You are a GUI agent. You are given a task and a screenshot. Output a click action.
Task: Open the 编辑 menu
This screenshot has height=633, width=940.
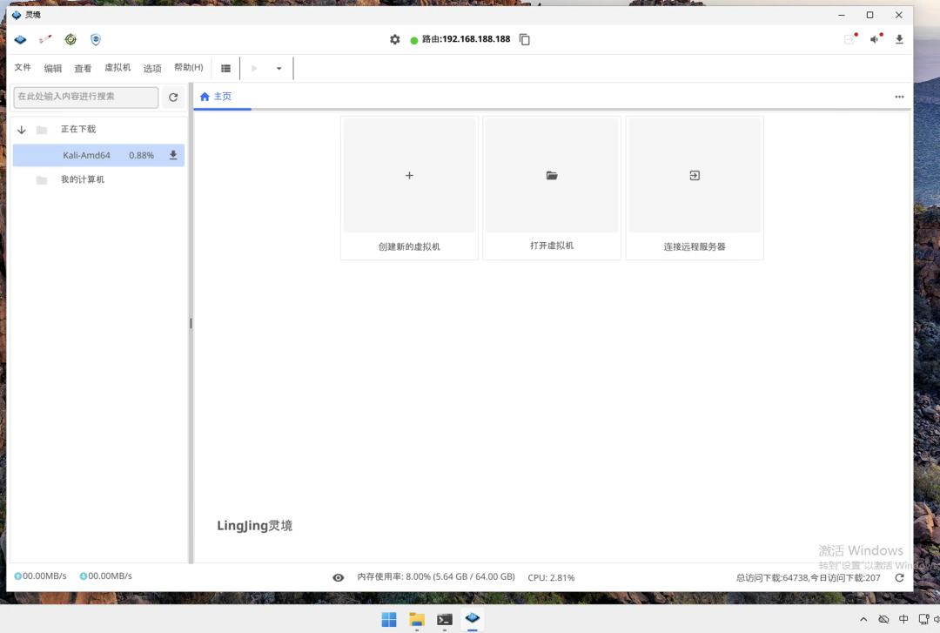(x=53, y=68)
